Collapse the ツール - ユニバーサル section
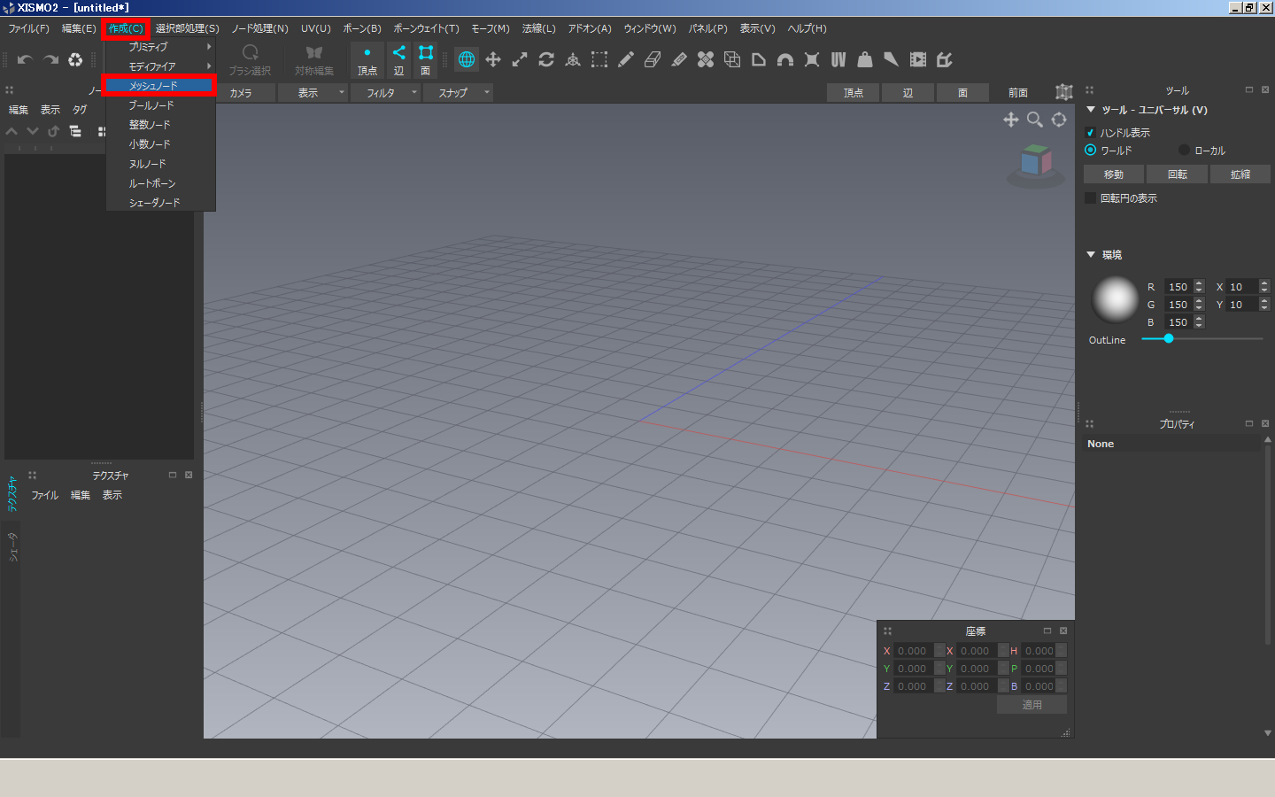Image resolution: width=1275 pixels, height=797 pixels. (x=1091, y=110)
